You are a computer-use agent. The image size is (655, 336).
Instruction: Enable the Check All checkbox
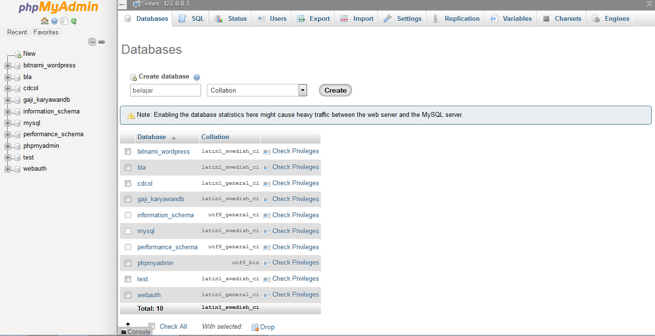click(x=152, y=326)
